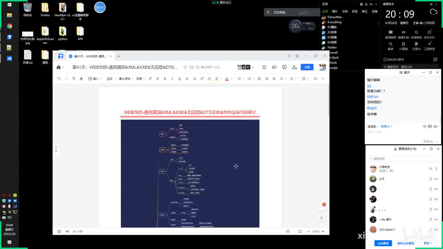The height and width of the screenshot is (249, 443).
Task: Decrease font size with A- icon
Action: pos(157,79)
